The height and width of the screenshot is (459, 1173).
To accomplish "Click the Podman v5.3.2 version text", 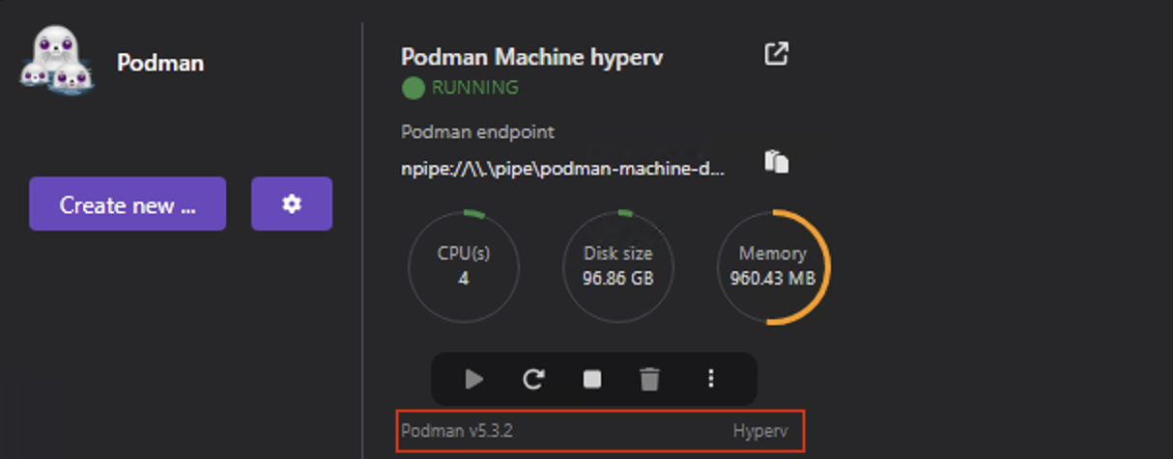I will coord(457,431).
